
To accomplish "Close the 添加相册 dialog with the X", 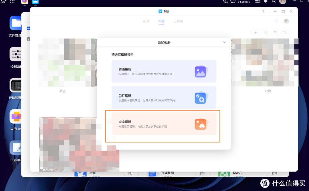I will (224, 42).
